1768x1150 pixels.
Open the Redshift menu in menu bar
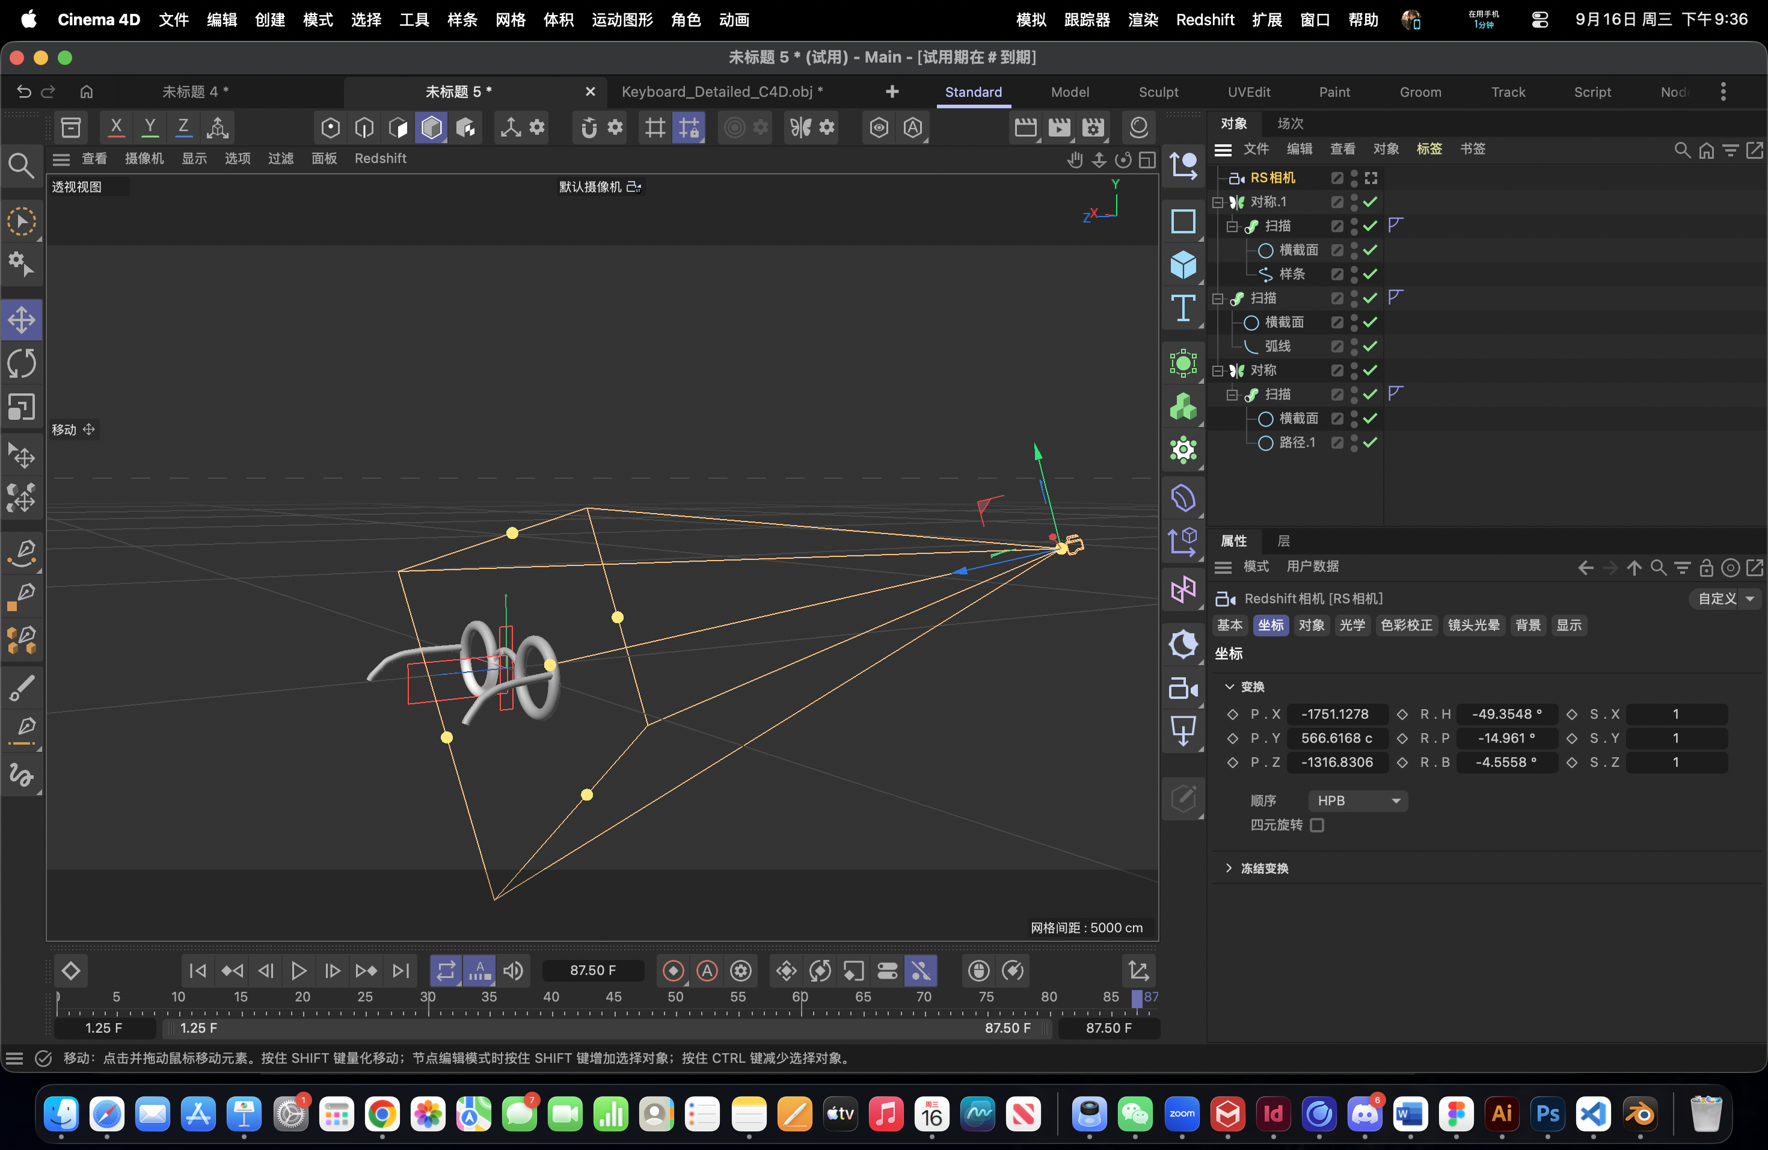click(x=1205, y=19)
